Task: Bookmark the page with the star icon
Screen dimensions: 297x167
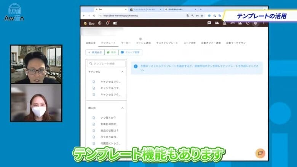Action: point(202,16)
